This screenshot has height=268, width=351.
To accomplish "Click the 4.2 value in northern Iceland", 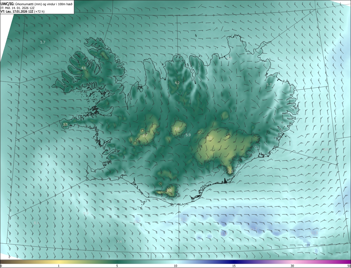I will (177, 83).
